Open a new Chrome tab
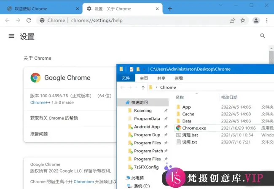Image resolution: width=274 pixels, height=189 pixels. [x=170, y=9]
